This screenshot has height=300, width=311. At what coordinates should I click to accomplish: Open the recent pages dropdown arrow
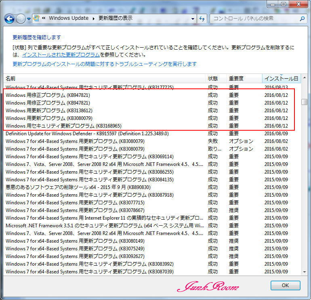pos(29,19)
